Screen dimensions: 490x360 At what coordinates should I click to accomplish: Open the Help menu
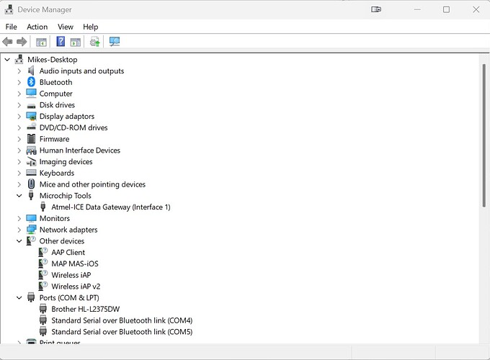pos(90,27)
